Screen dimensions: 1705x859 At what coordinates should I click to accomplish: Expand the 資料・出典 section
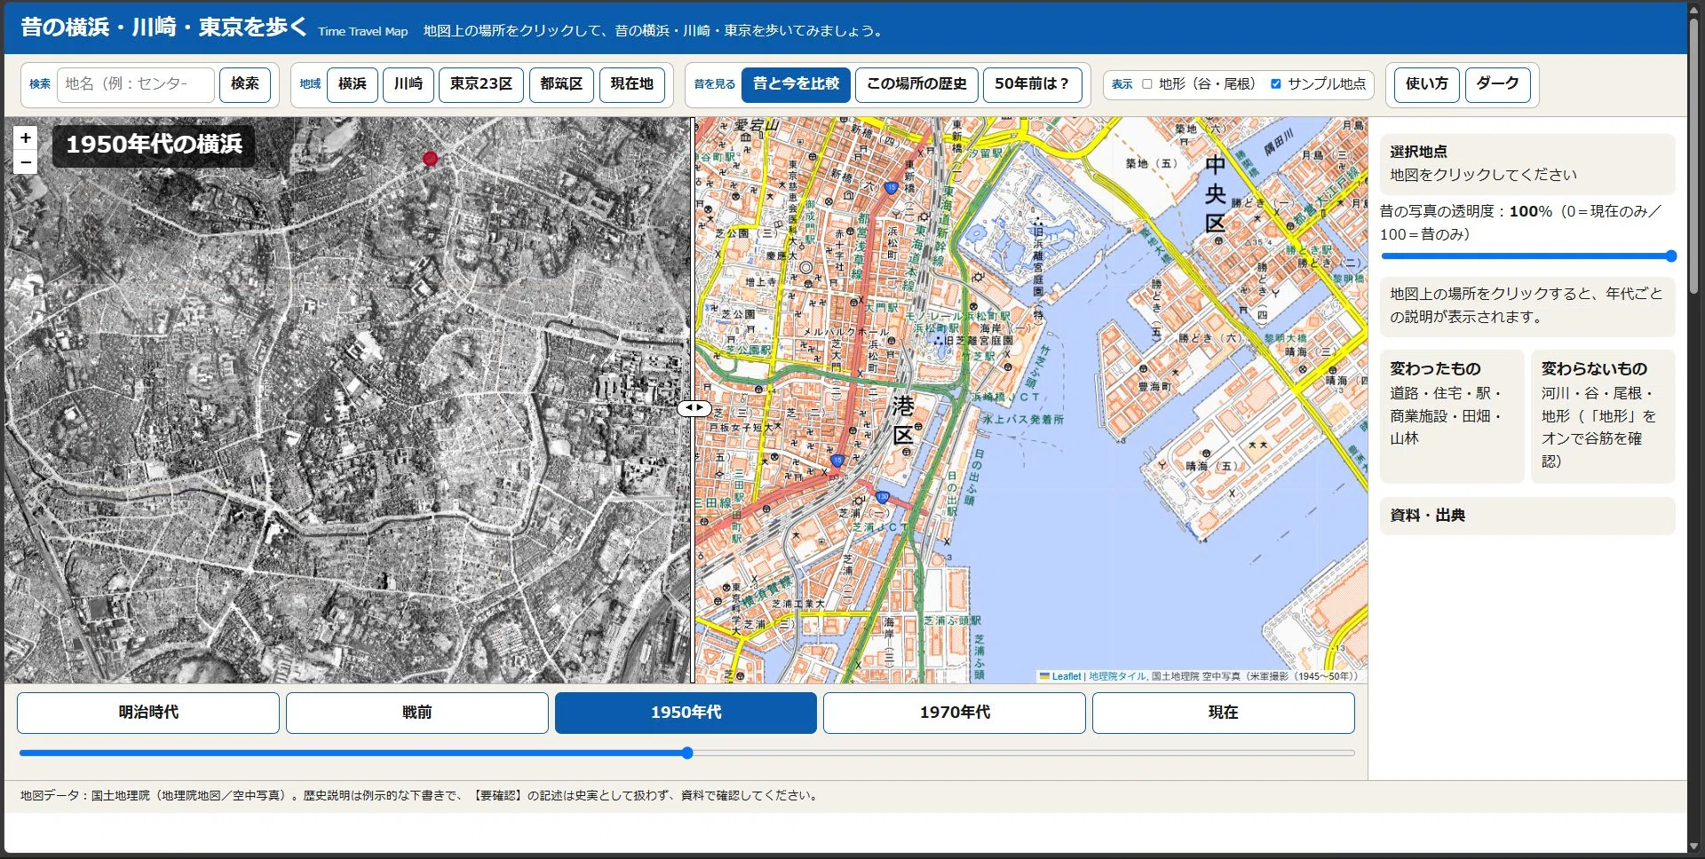click(x=1527, y=516)
